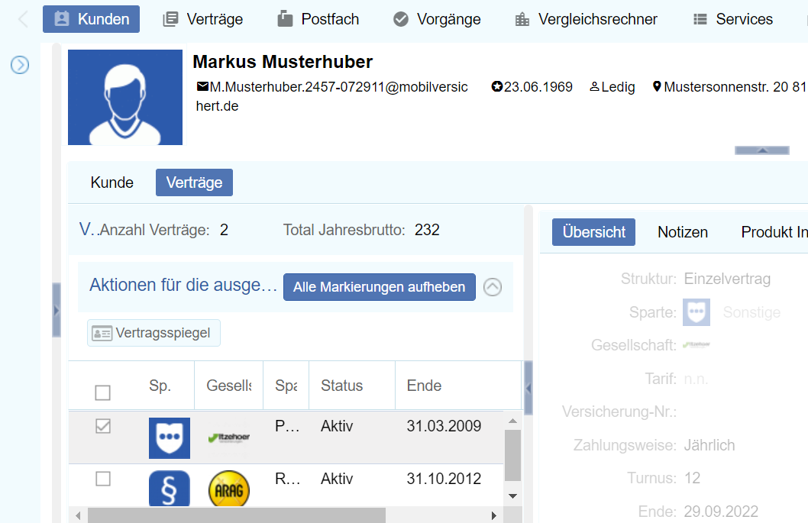Uncheck the Itzehoer contract row checkbox
The height and width of the screenshot is (523, 808).
coord(102,427)
